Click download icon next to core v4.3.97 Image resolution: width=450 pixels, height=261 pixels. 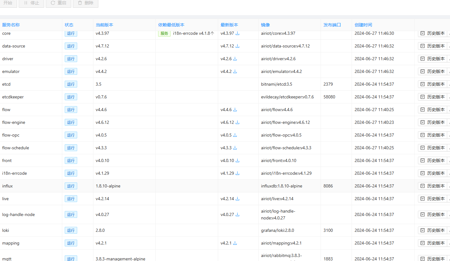237,33
